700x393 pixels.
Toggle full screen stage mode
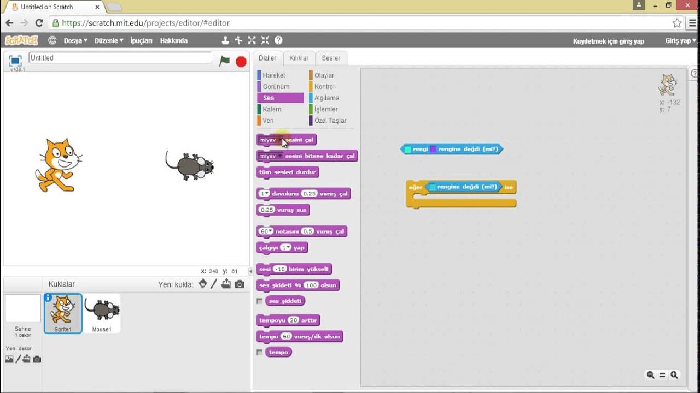pos(15,61)
